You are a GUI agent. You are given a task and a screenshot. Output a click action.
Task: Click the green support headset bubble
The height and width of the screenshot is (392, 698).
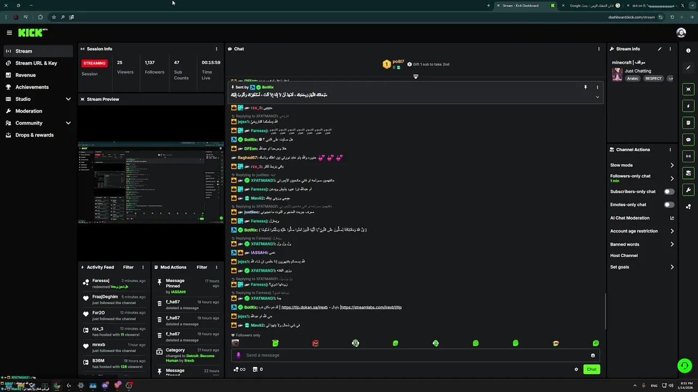(684, 365)
